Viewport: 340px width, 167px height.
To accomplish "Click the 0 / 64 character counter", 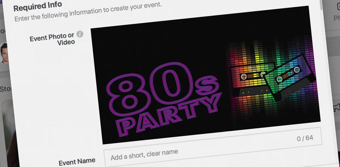I will point(305,138).
